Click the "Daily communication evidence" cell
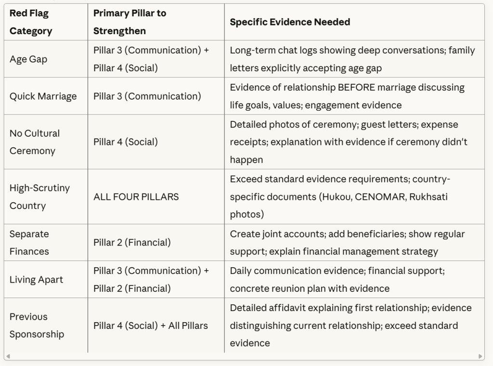This screenshot has width=493, height=366. (337, 280)
